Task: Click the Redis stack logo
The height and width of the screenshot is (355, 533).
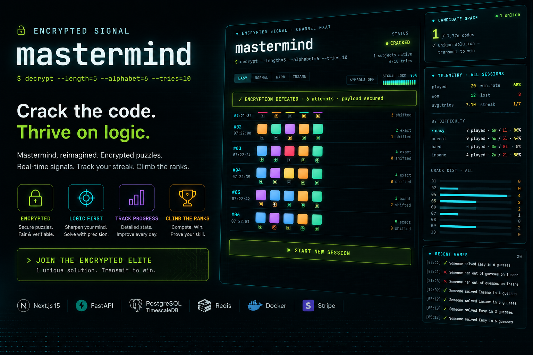Action: coord(205,305)
